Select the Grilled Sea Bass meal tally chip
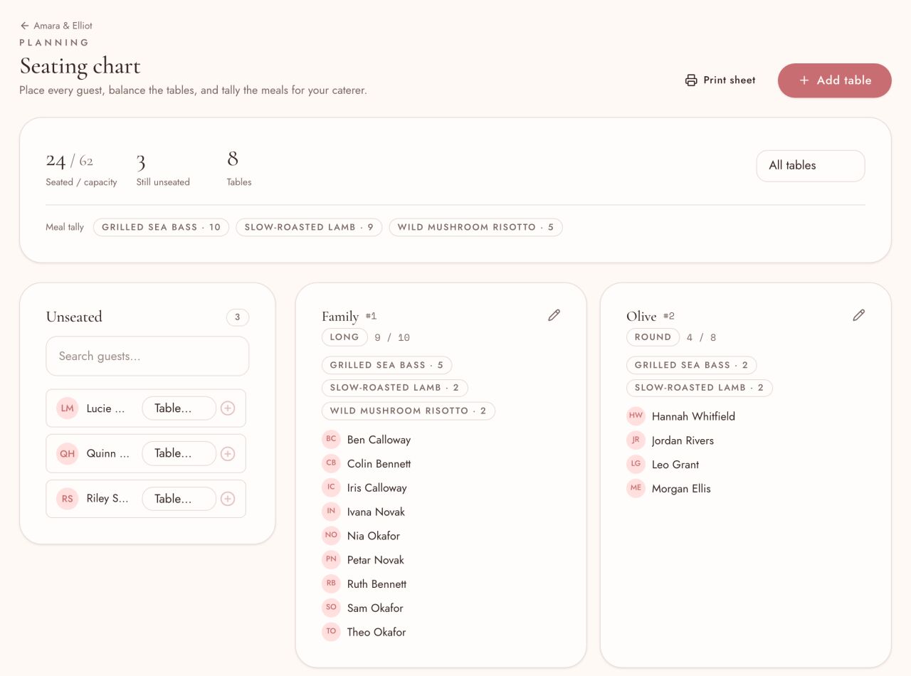This screenshot has height=676, width=911. click(x=161, y=227)
